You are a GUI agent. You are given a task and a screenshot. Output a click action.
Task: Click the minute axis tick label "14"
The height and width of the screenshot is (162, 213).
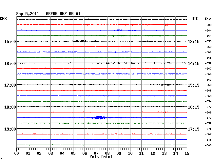coord(175,153)
